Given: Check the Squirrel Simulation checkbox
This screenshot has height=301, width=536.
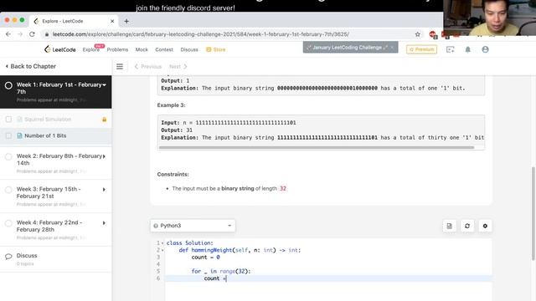Looking at the screenshot, I should tap(8, 119).
